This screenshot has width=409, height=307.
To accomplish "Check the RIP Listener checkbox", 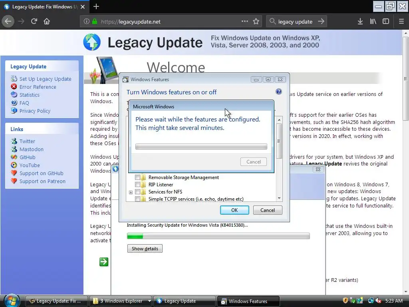I will (x=137, y=185).
